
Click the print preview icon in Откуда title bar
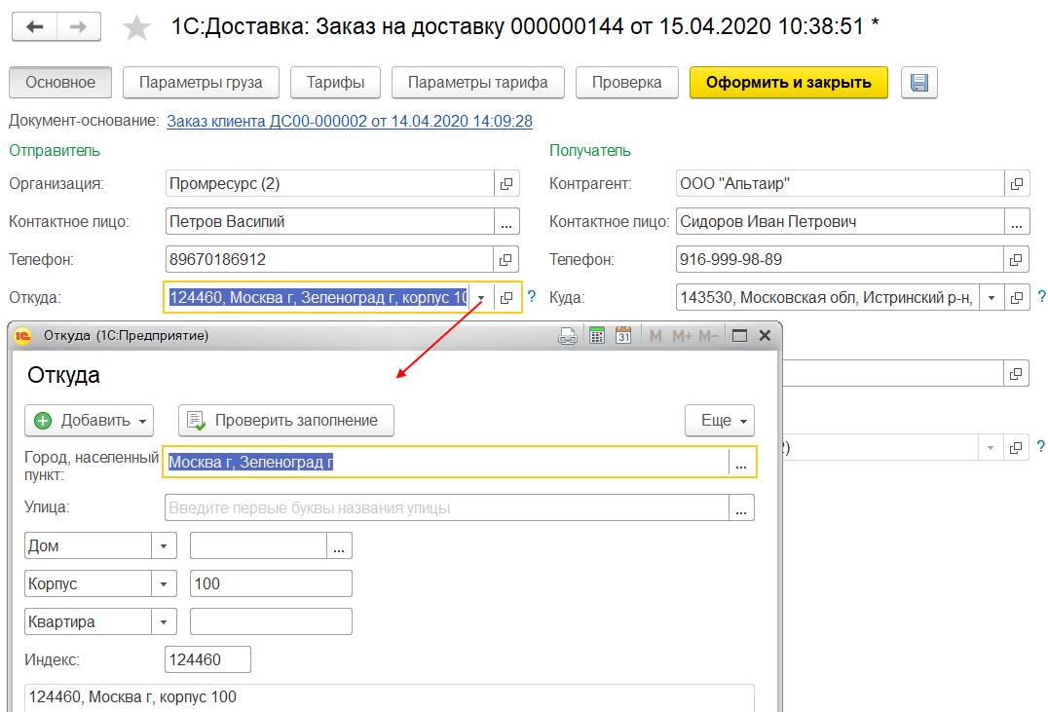[x=568, y=336]
